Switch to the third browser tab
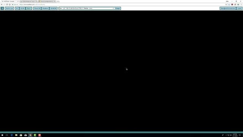 click(x=47, y=2)
